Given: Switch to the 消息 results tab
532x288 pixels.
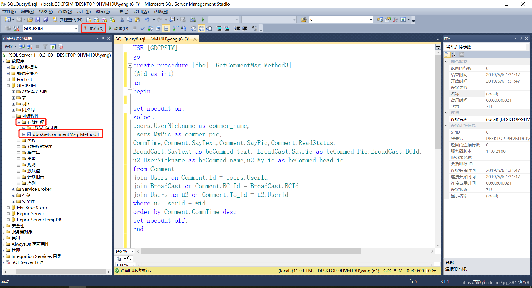Looking at the screenshot, I should (124, 258).
